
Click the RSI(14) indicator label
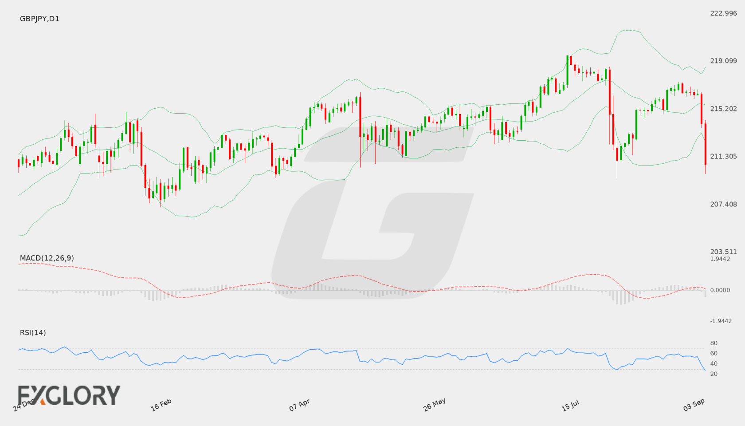point(33,332)
